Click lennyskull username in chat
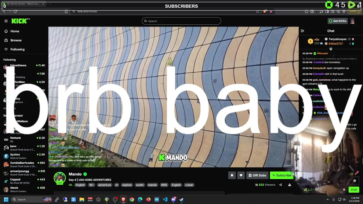363x204 pixels. (319, 68)
